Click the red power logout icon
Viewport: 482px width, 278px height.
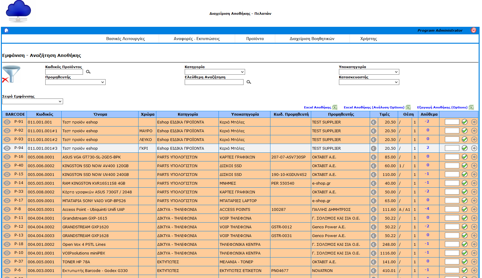click(x=474, y=30)
